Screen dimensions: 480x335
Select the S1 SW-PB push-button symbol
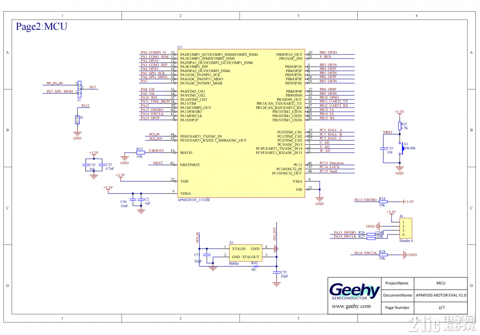tap(400, 148)
